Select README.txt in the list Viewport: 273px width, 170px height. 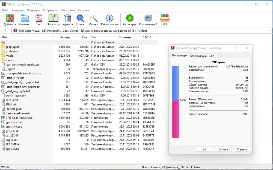click(x=13, y=144)
